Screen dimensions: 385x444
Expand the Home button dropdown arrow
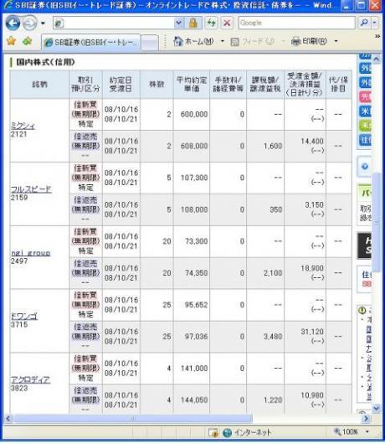[222, 42]
